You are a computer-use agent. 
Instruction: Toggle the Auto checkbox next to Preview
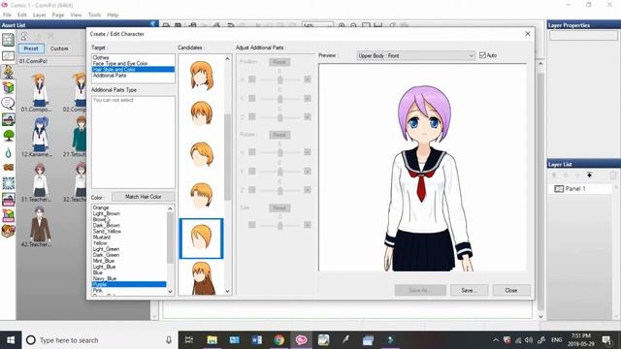click(x=482, y=55)
